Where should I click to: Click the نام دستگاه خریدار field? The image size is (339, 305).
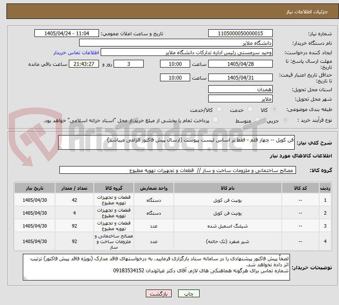176,43
